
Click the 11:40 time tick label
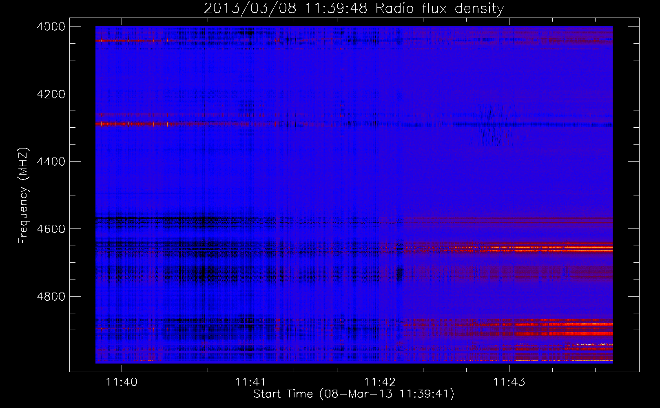122,382
